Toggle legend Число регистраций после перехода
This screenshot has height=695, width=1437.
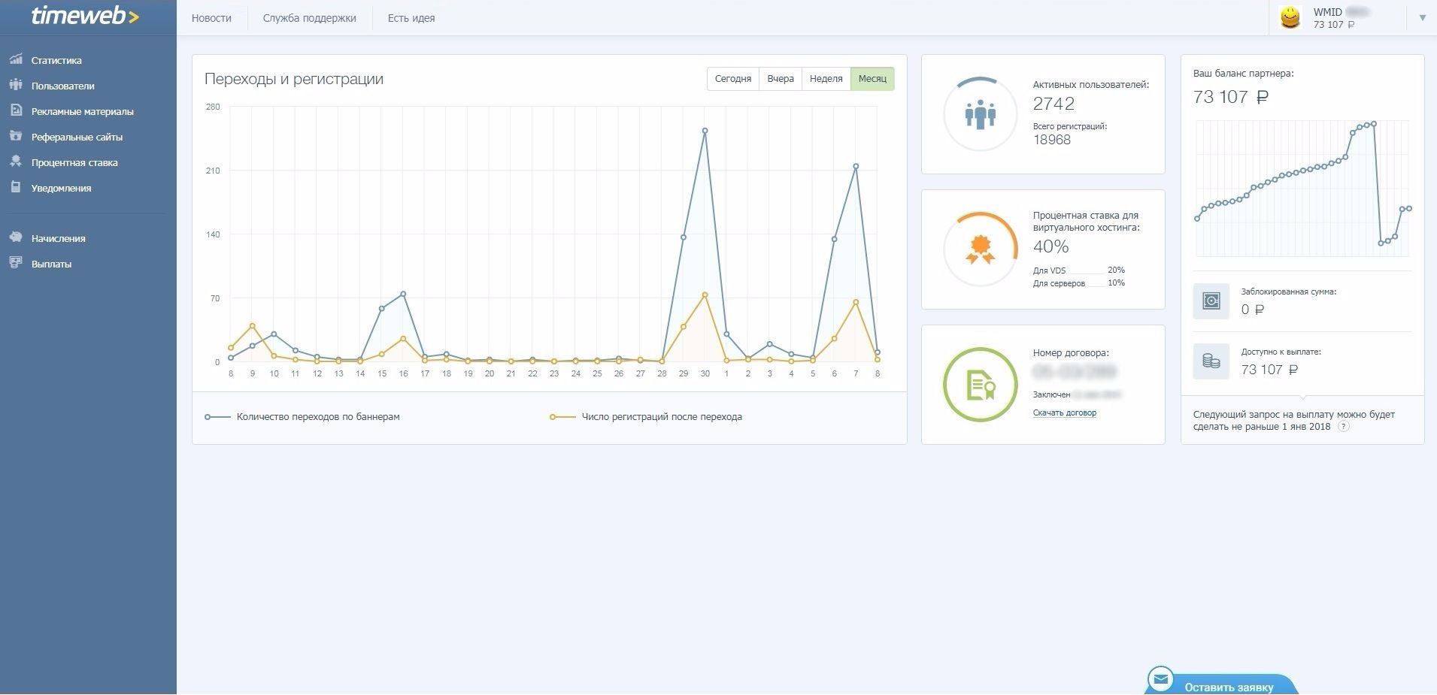click(x=645, y=416)
